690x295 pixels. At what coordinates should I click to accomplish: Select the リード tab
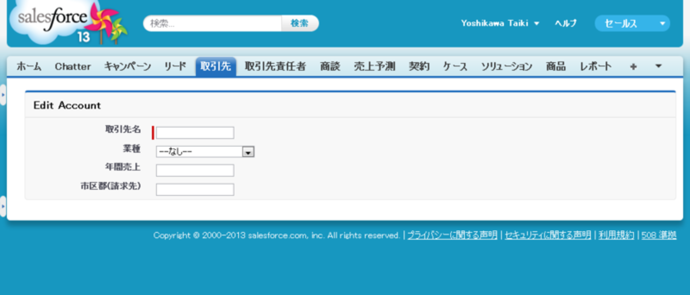pyautogui.click(x=175, y=67)
